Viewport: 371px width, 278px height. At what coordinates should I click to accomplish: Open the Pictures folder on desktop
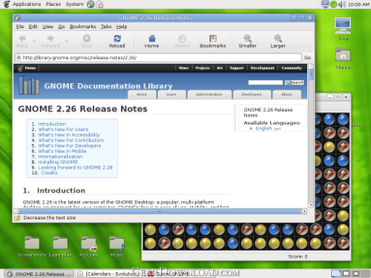click(88, 243)
